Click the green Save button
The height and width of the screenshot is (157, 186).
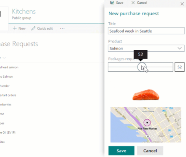121,151
